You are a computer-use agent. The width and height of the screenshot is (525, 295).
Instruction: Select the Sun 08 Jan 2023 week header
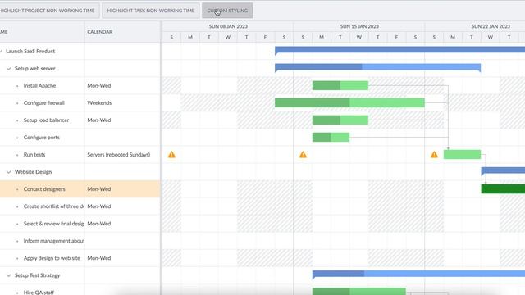(228, 26)
